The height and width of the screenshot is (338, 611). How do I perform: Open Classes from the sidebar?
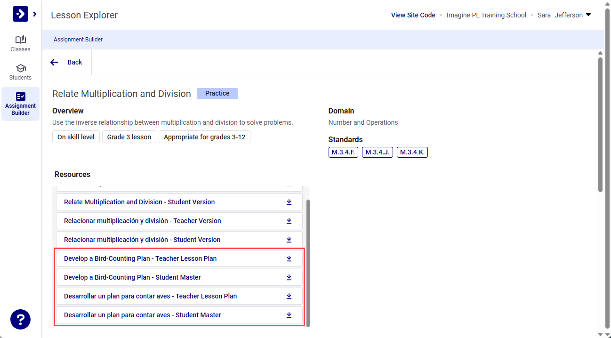20,43
